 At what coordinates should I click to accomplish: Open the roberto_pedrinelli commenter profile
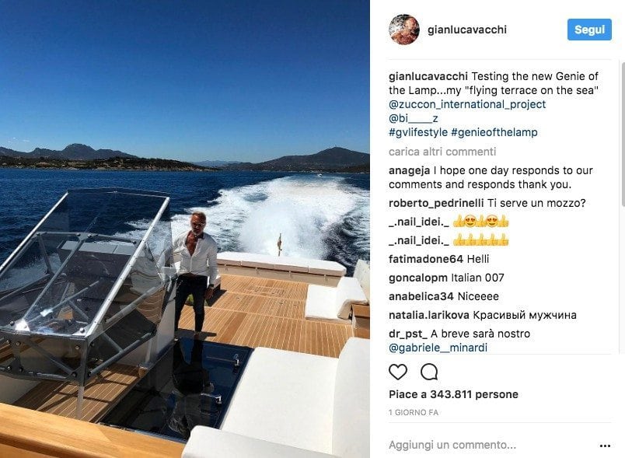436,203
